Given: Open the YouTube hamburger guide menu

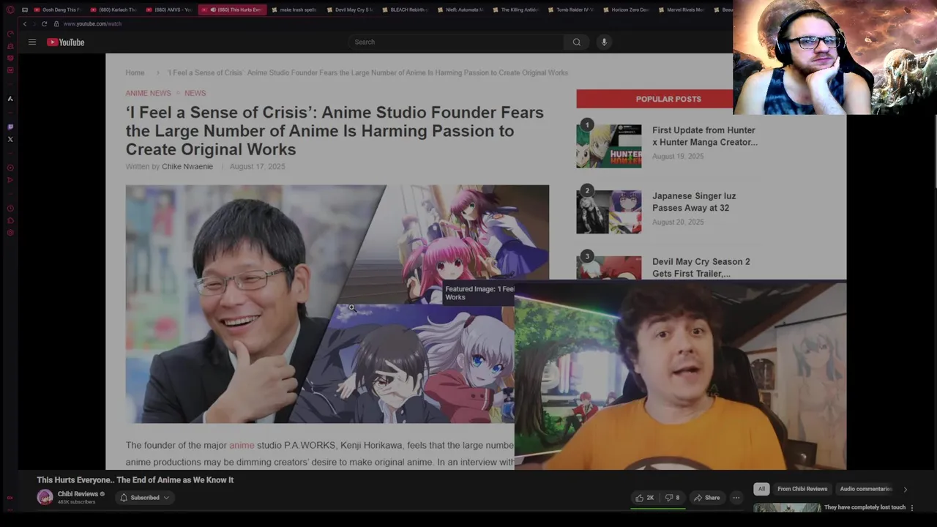Looking at the screenshot, I should [32, 42].
